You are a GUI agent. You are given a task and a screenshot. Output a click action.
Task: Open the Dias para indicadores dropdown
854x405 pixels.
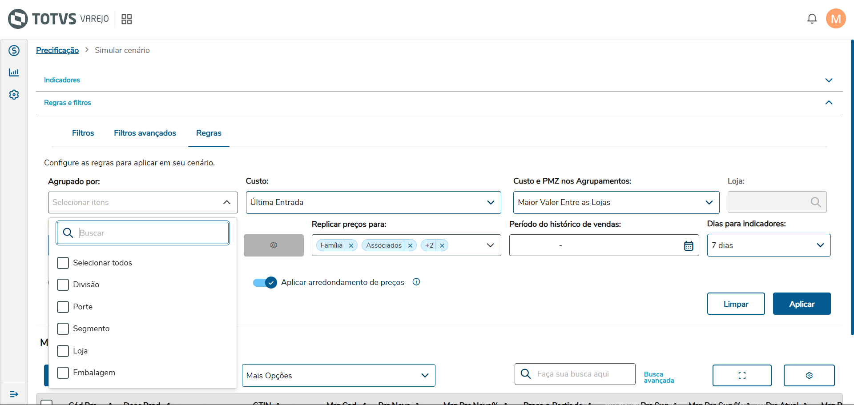768,245
